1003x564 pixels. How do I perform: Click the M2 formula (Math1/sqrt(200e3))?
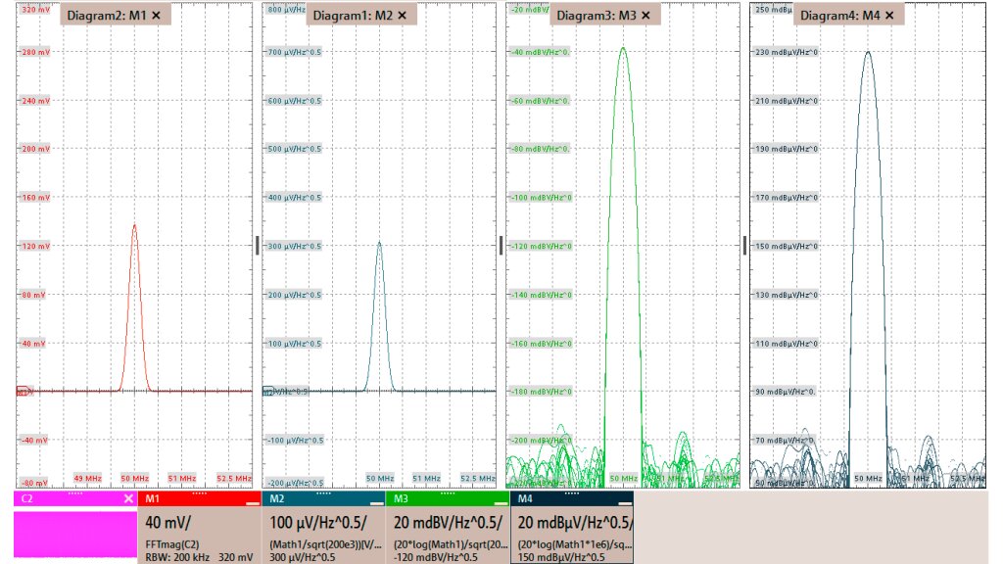click(x=325, y=544)
